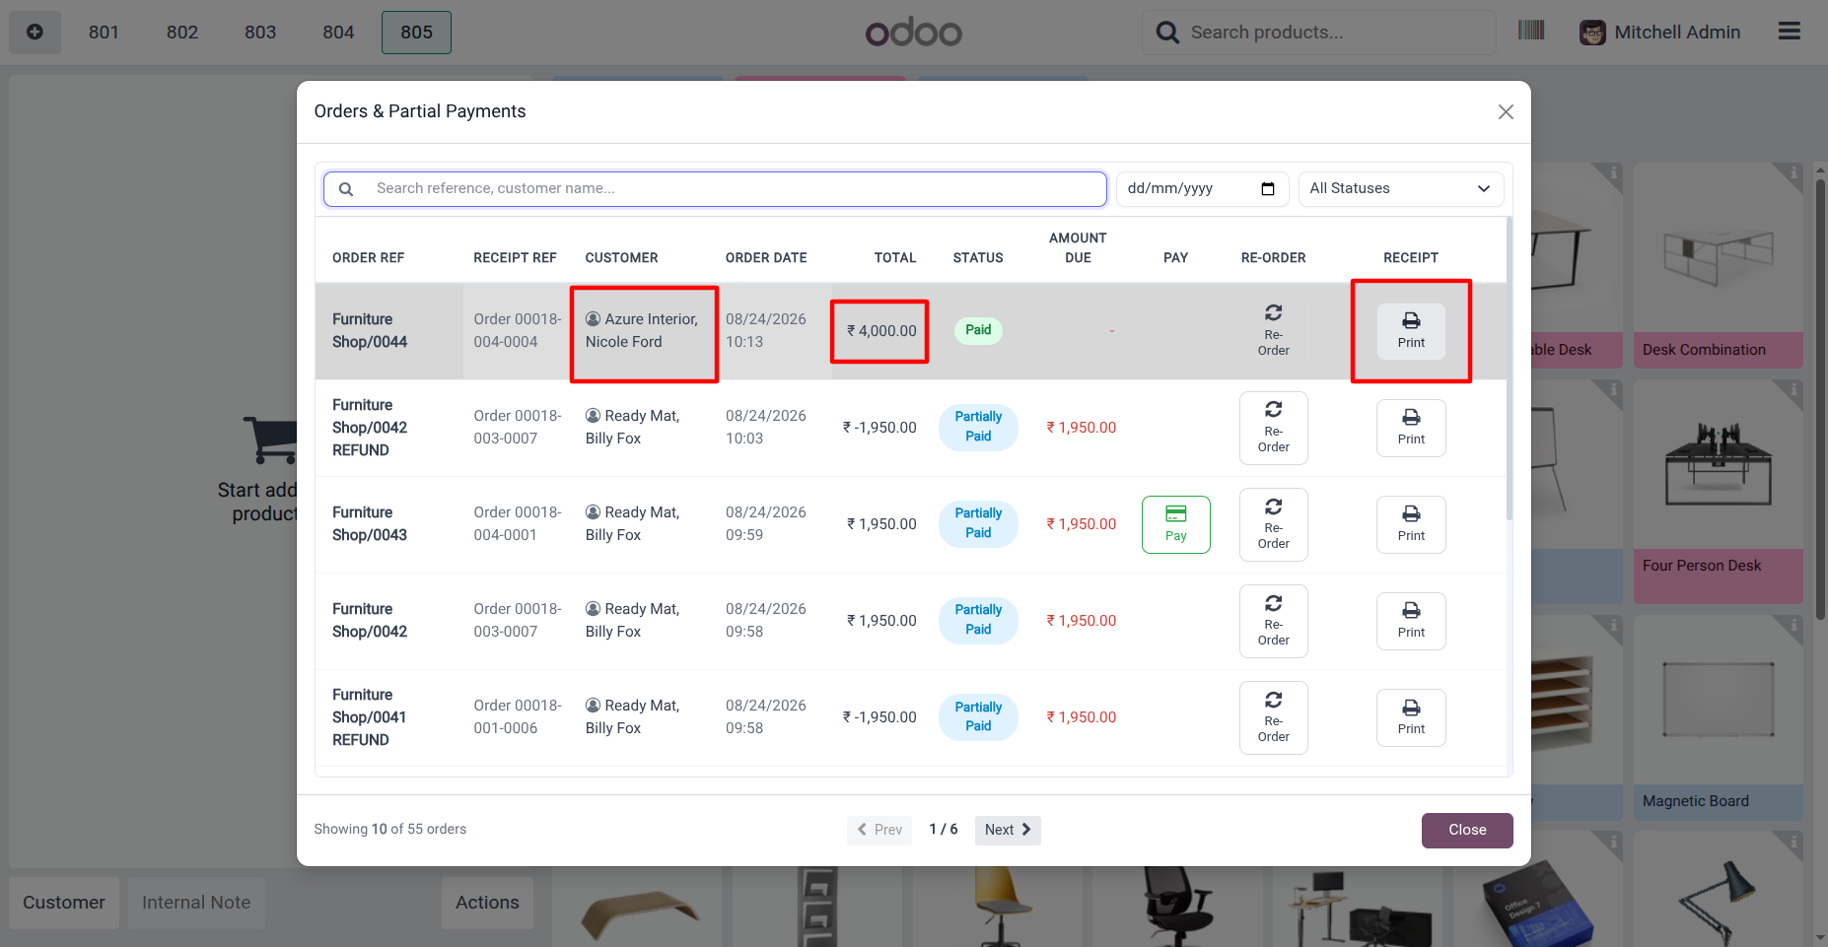Switch to order tab 801
Viewport: 1828px width, 947px height.
pos(104,33)
